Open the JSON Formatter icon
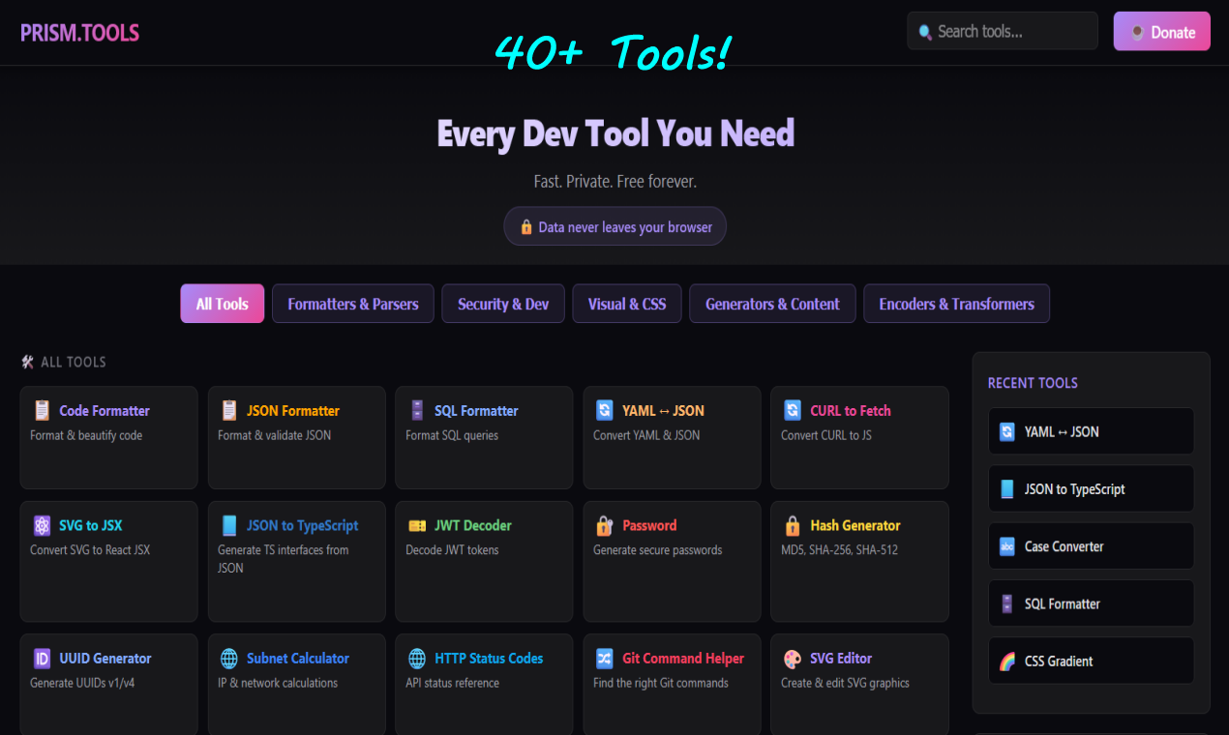 228,410
